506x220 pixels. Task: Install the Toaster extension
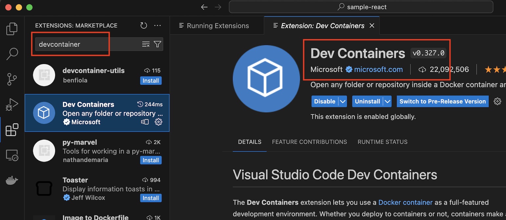[x=151, y=198]
